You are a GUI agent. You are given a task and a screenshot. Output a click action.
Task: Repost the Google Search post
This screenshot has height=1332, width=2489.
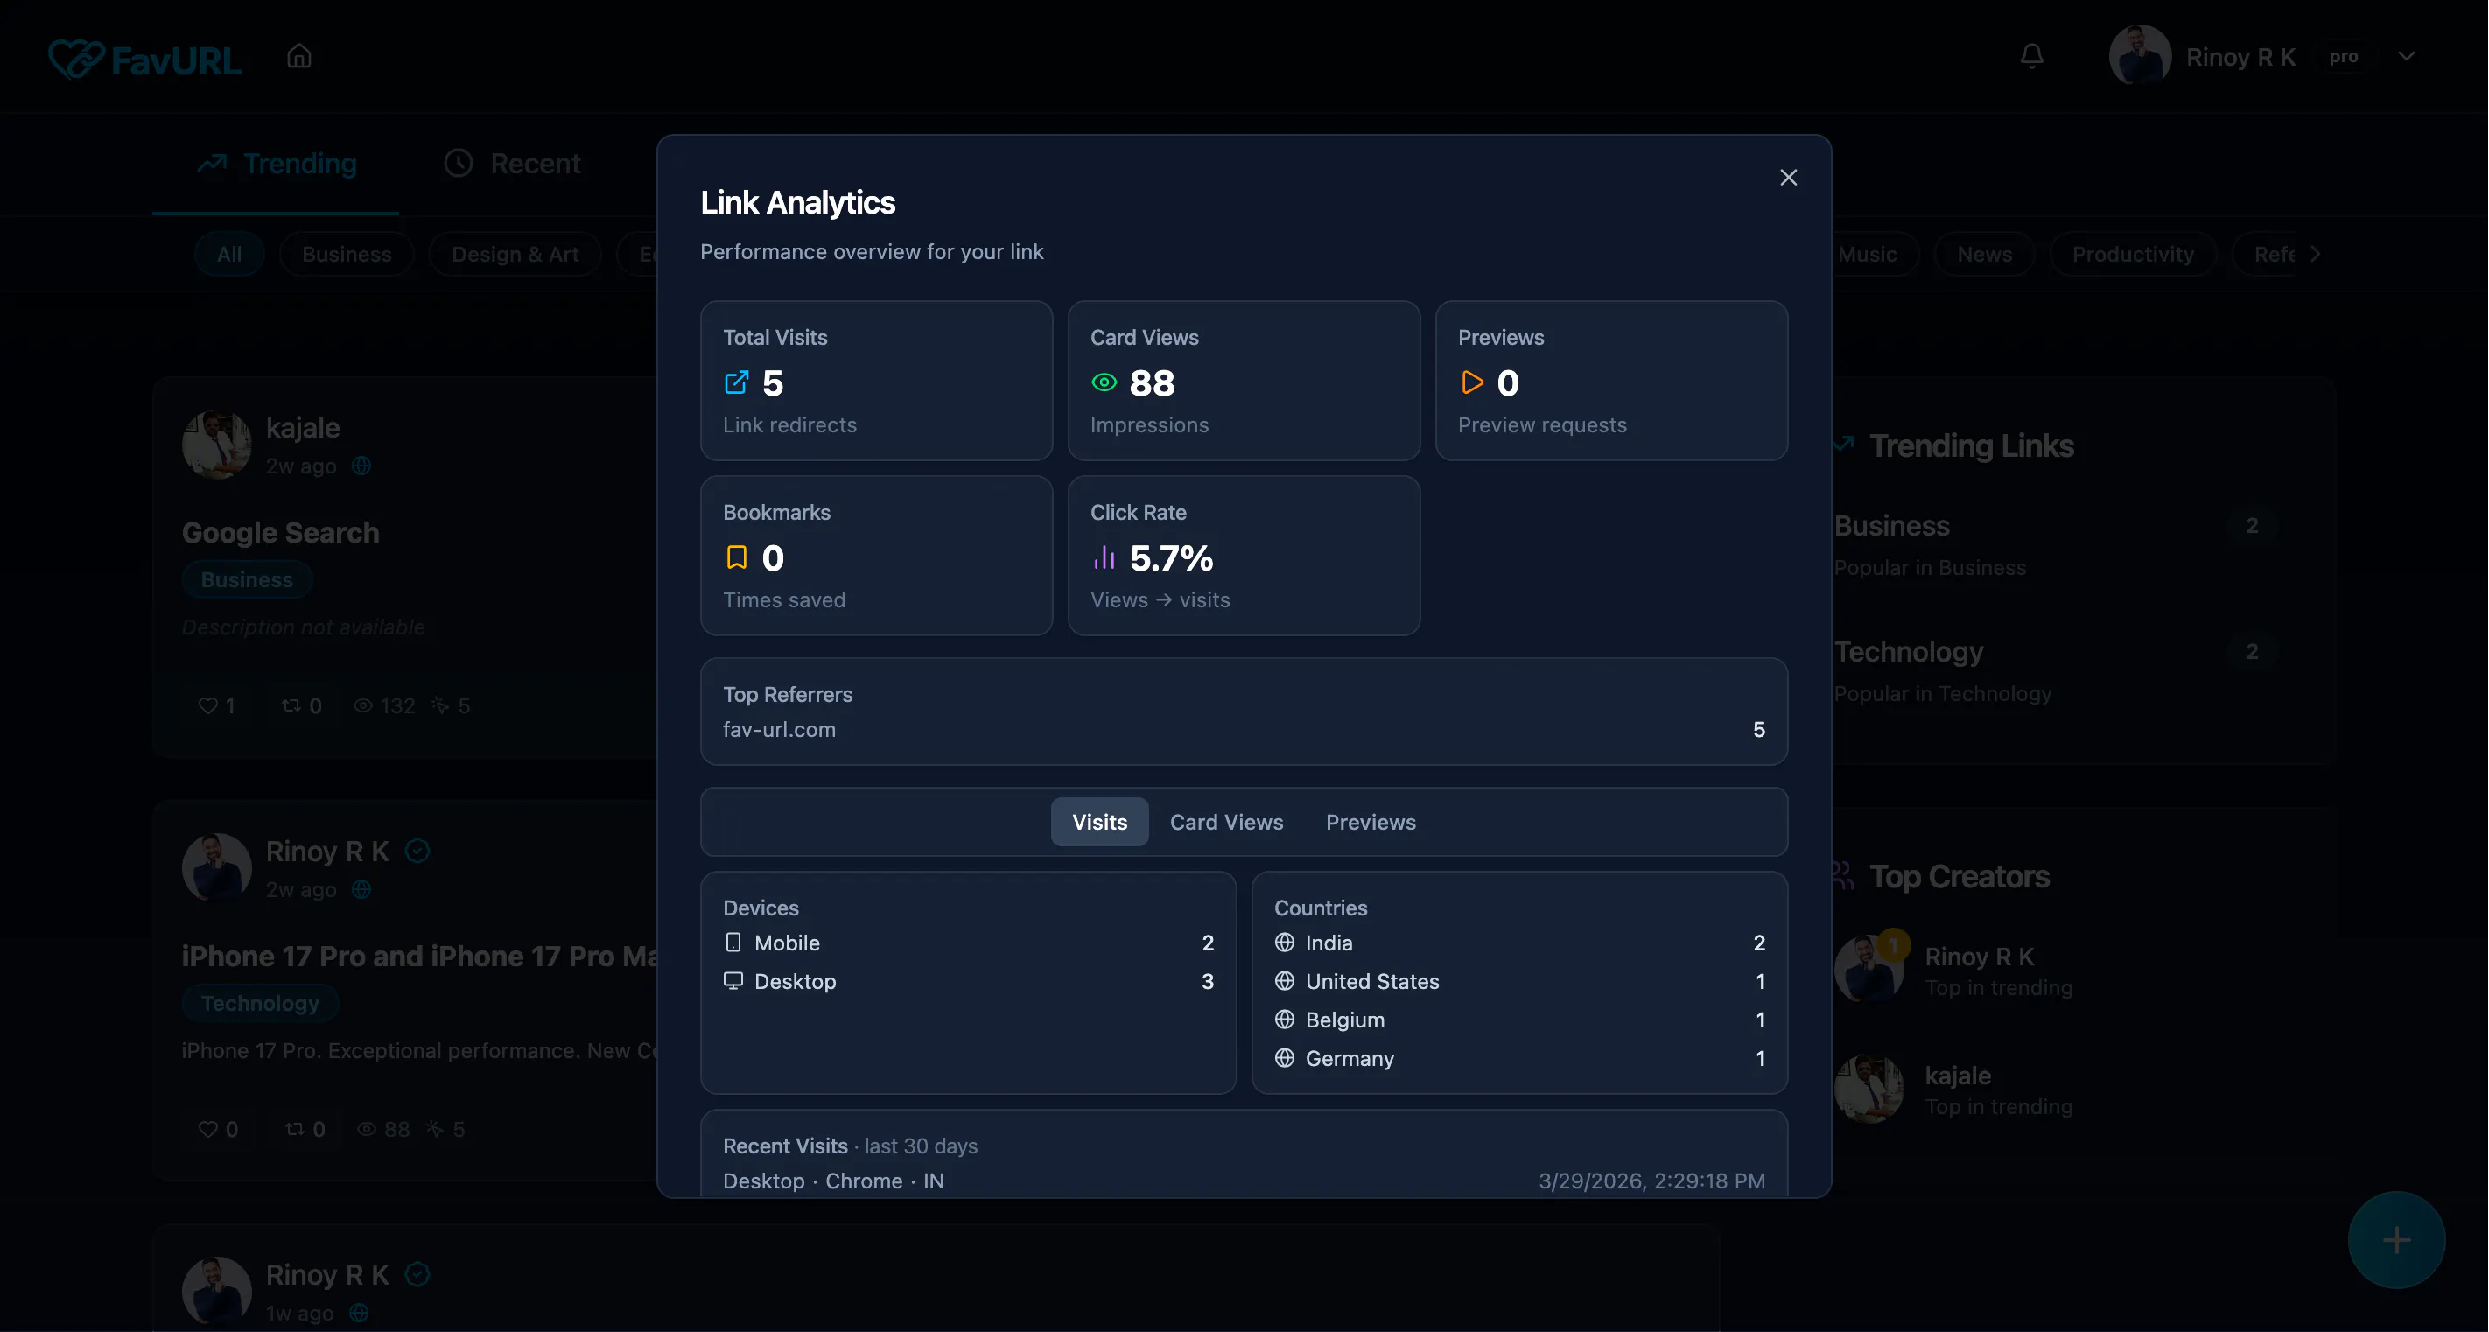(301, 706)
